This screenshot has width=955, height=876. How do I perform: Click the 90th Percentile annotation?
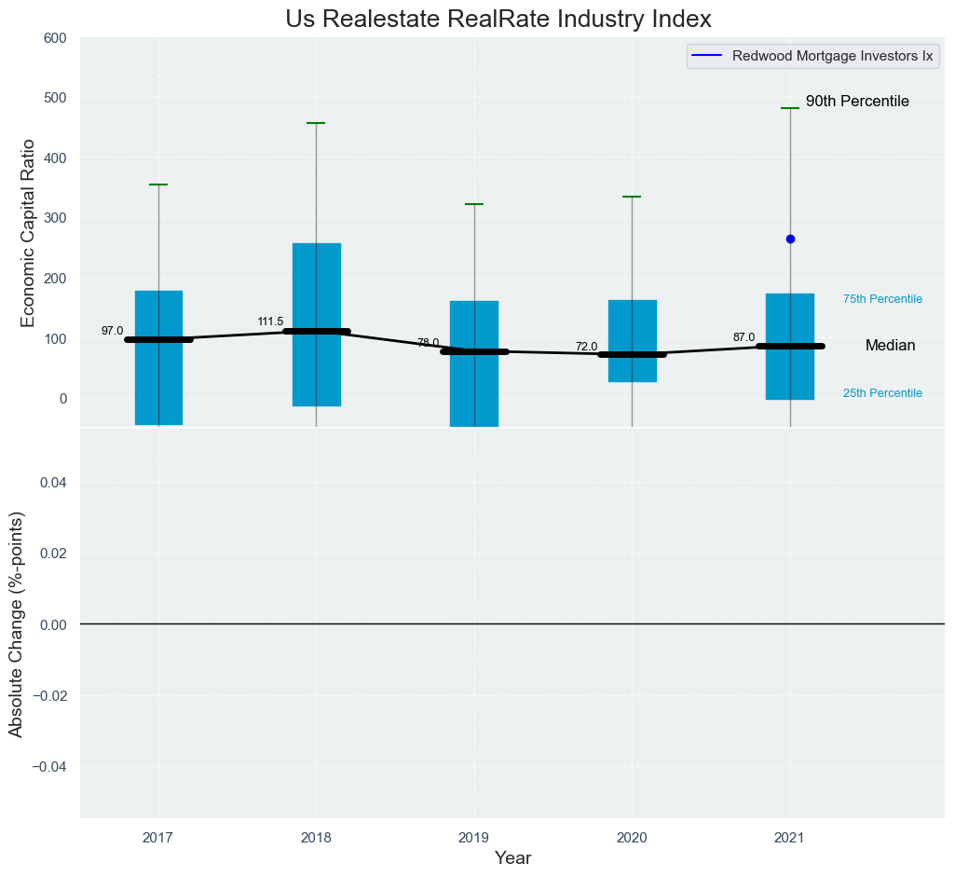856,102
